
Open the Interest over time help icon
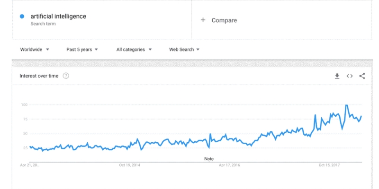[66, 76]
